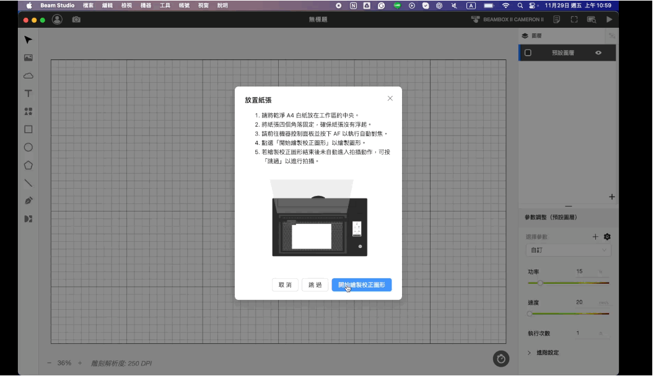This screenshot has width=669, height=376.
Task: Select the Ellipse tool
Action: tap(28, 147)
